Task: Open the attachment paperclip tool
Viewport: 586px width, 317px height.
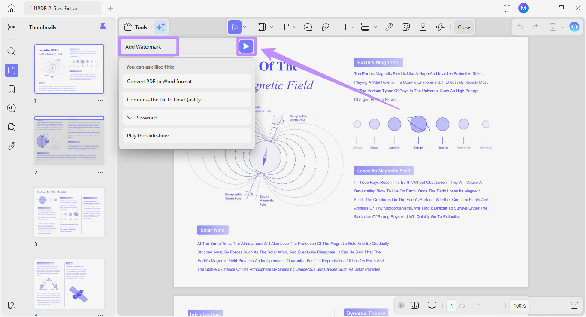Action: (389, 27)
